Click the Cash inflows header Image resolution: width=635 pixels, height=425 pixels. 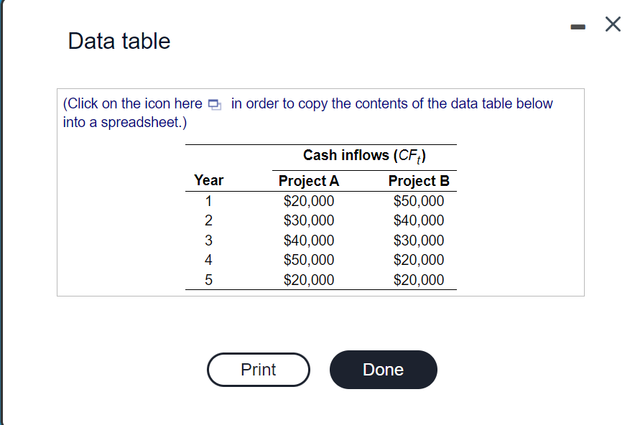[x=366, y=155]
